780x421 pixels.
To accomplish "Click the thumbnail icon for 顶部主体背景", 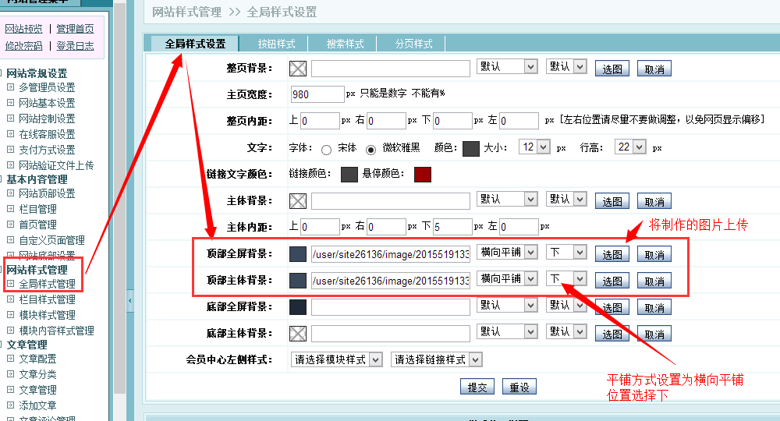I will click(298, 281).
